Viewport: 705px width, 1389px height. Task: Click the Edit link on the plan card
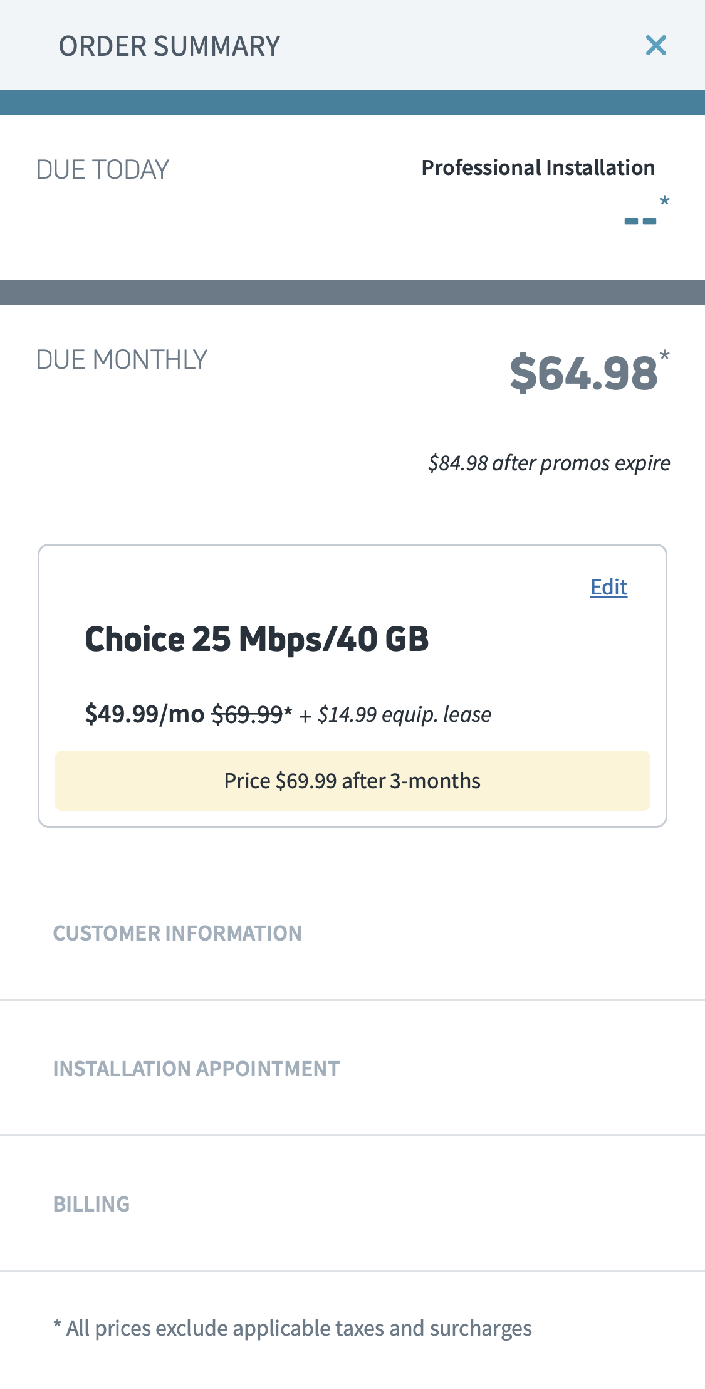click(x=608, y=587)
